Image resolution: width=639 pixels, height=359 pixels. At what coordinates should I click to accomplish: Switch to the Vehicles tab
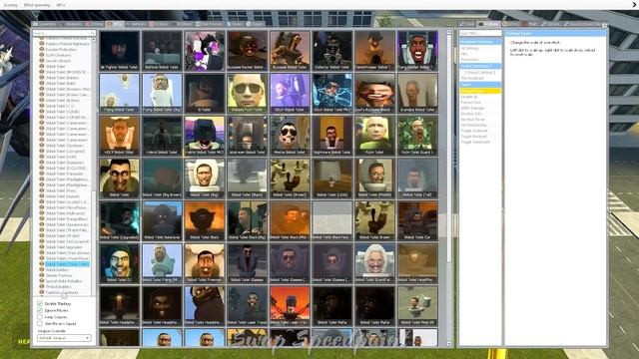click(x=137, y=24)
